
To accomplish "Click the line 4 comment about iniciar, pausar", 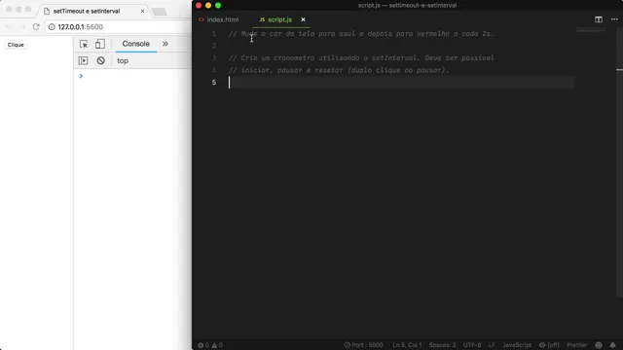I will coord(338,70).
